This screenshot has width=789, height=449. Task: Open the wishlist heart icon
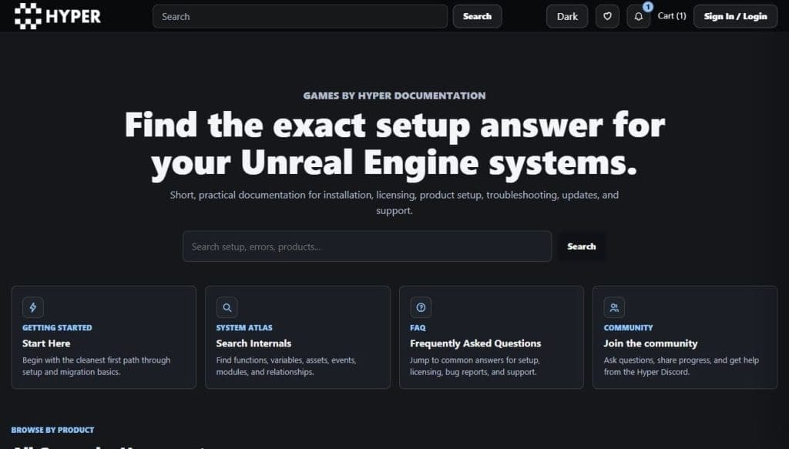click(x=607, y=16)
